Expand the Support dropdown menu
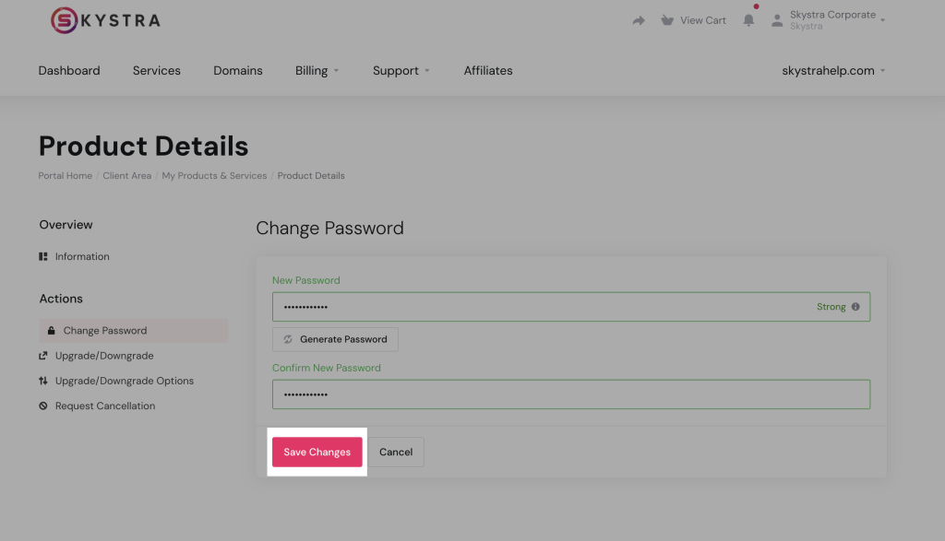This screenshot has width=945, height=541. 401,71
